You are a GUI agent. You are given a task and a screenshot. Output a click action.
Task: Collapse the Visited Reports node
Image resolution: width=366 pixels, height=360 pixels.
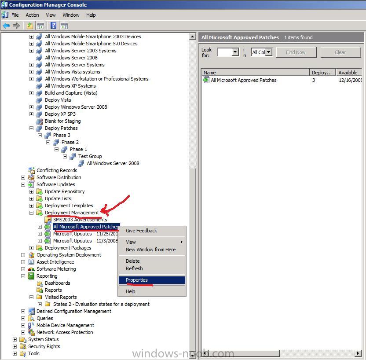point(31,297)
